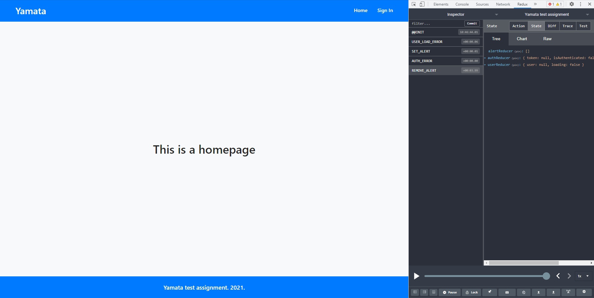Focus the action filter input
This screenshot has width=594, height=298.
tap(437, 23)
